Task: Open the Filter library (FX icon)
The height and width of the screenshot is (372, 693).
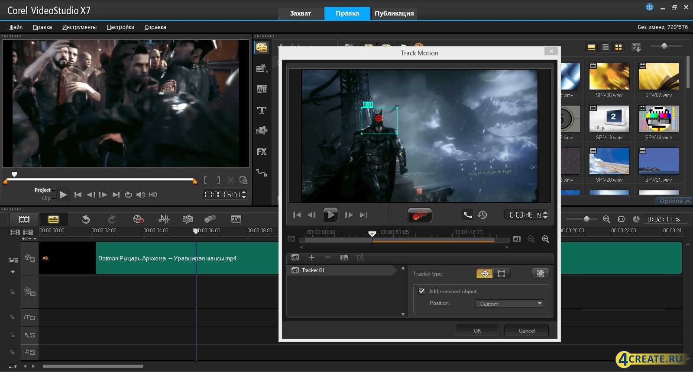Action: [262, 152]
